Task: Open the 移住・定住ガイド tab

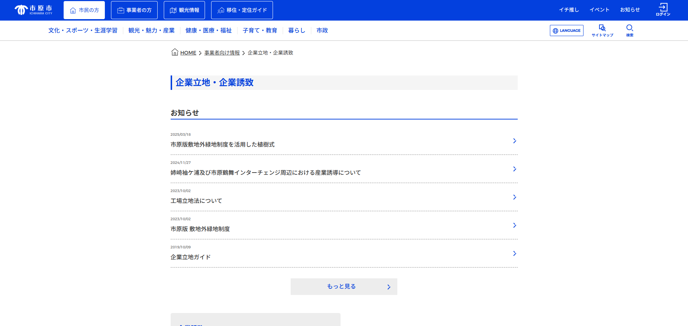Action: tap(242, 10)
